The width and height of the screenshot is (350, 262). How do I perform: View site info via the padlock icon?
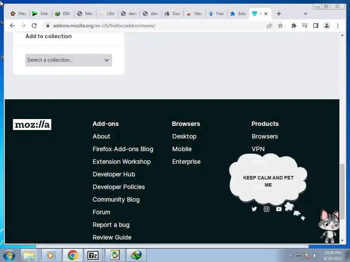[x=48, y=26]
